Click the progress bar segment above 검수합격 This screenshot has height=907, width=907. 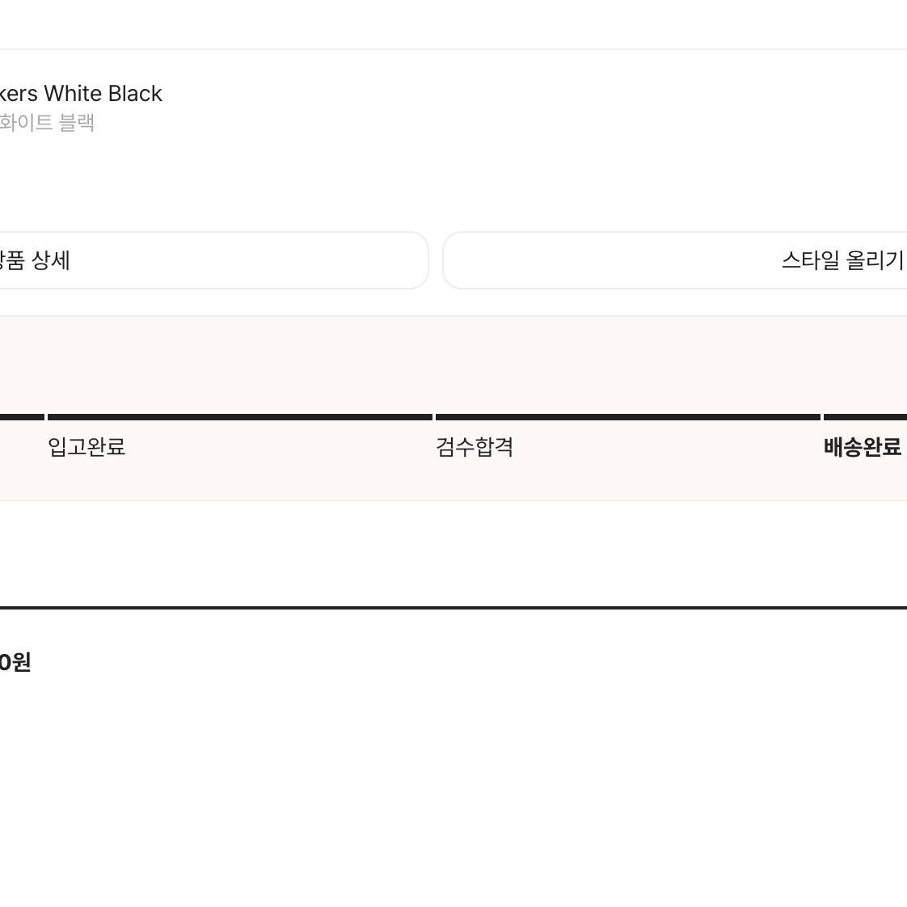pos(628,417)
